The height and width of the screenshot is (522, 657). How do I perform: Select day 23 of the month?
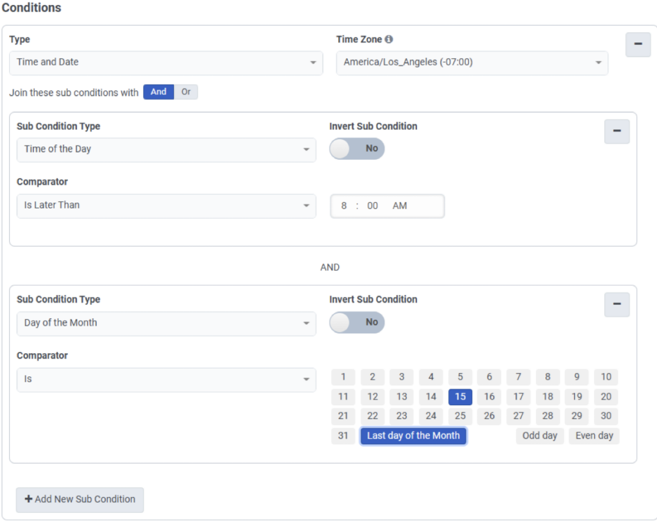click(x=402, y=416)
